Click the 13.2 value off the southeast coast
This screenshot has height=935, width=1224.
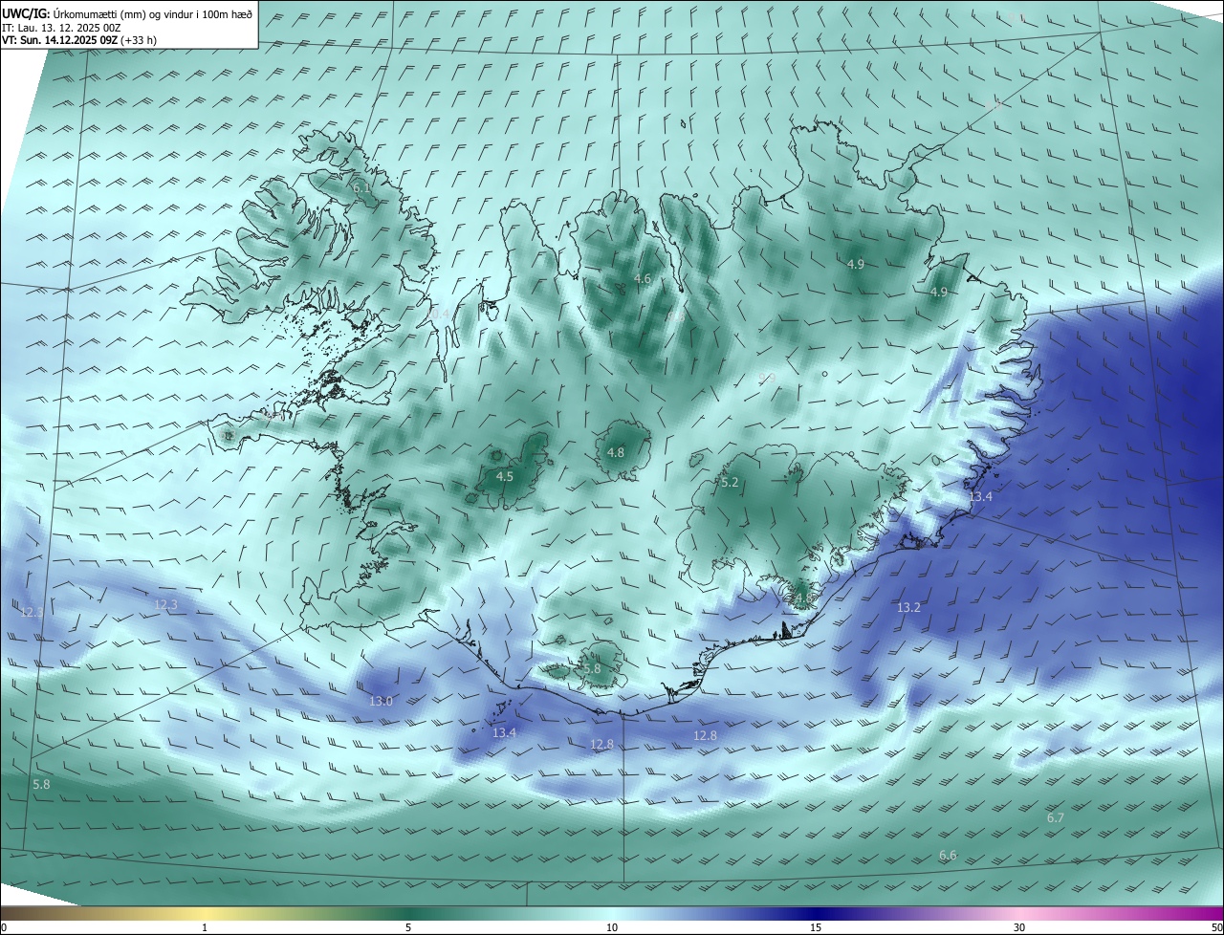(x=908, y=608)
